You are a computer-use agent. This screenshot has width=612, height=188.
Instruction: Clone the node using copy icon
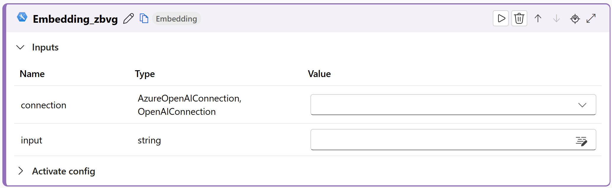click(x=144, y=19)
